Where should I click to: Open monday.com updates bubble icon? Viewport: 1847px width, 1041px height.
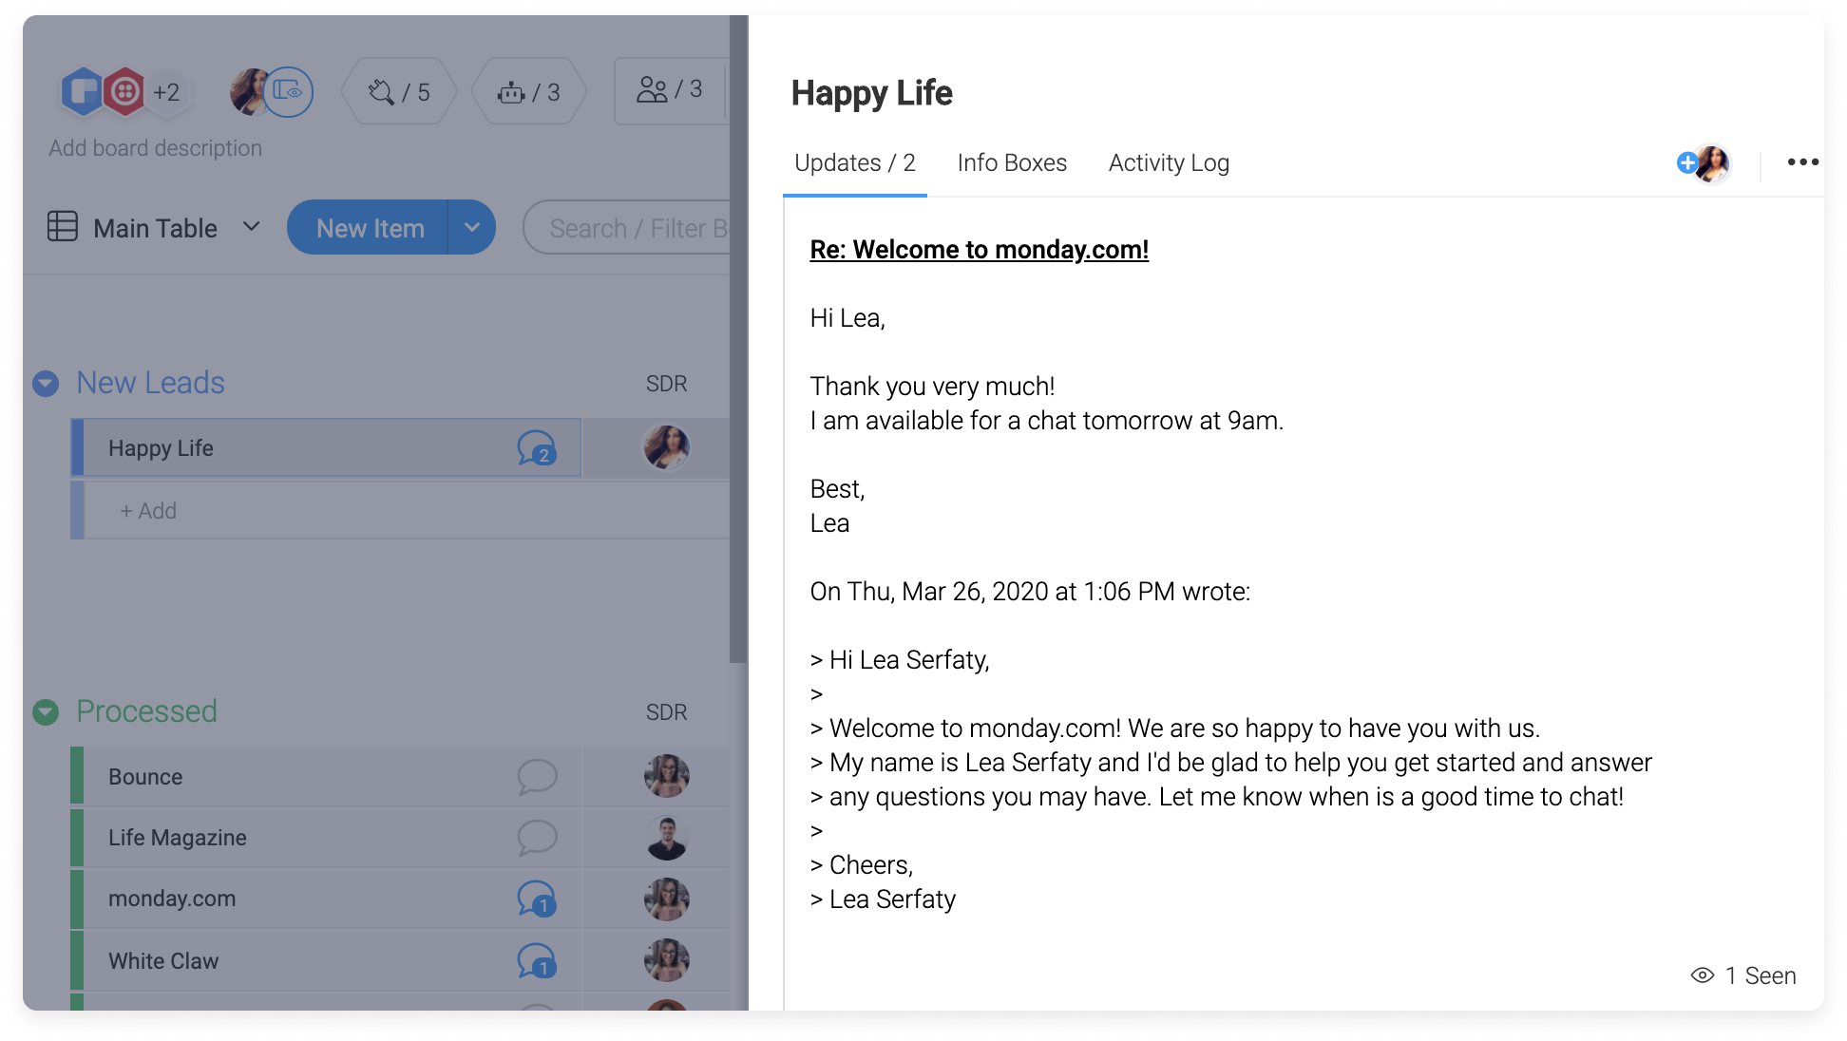coord(537,899)
